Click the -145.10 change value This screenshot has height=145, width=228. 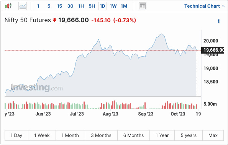(x=101, y=20)
